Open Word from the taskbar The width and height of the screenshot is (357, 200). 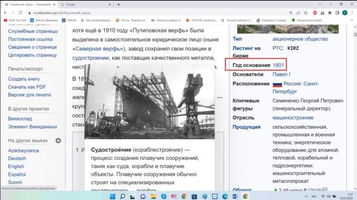click(x=235, y=196)
